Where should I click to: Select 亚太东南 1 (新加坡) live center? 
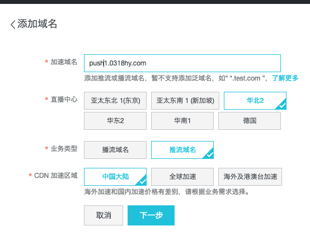(185, 101)
